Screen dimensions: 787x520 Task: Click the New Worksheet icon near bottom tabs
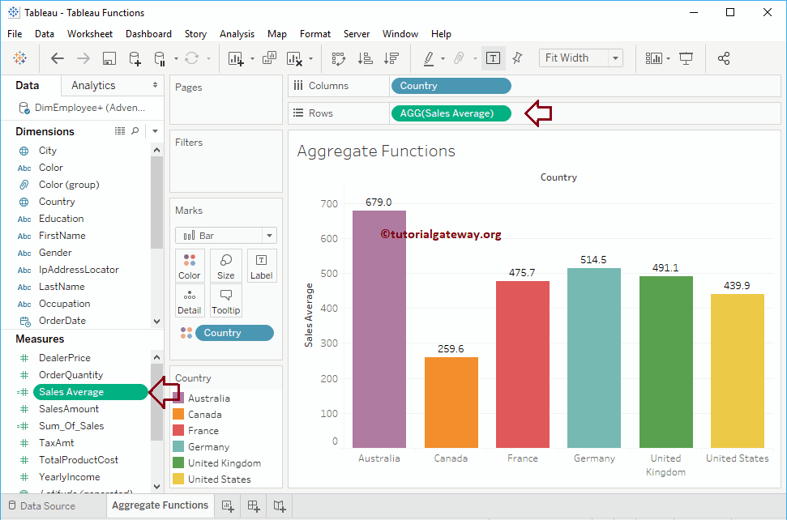coord(228,505)
